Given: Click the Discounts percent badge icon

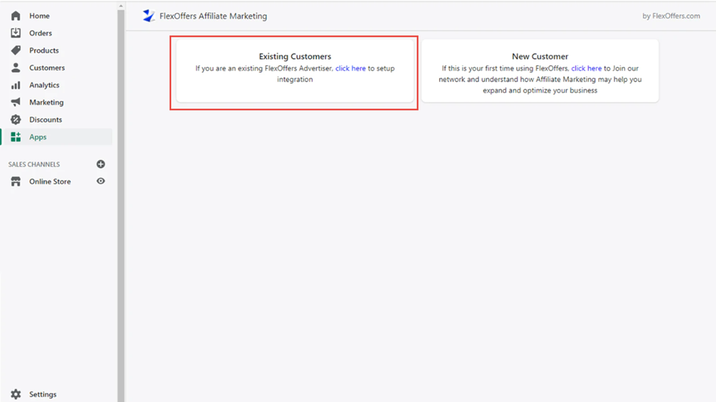Looking at the screenshot, I should tap(15, 120).
